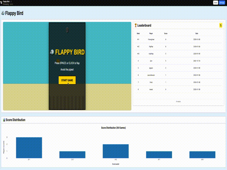Click the 4-5 score bucket bar

(x=116, y=151)
